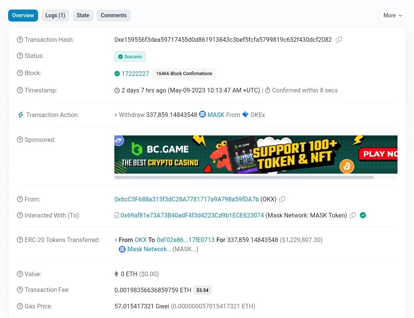This screenshot has height=318, width=414.
Task: Click the horizontal scrollbar under the ad banner
Action: tap(244, 177)
